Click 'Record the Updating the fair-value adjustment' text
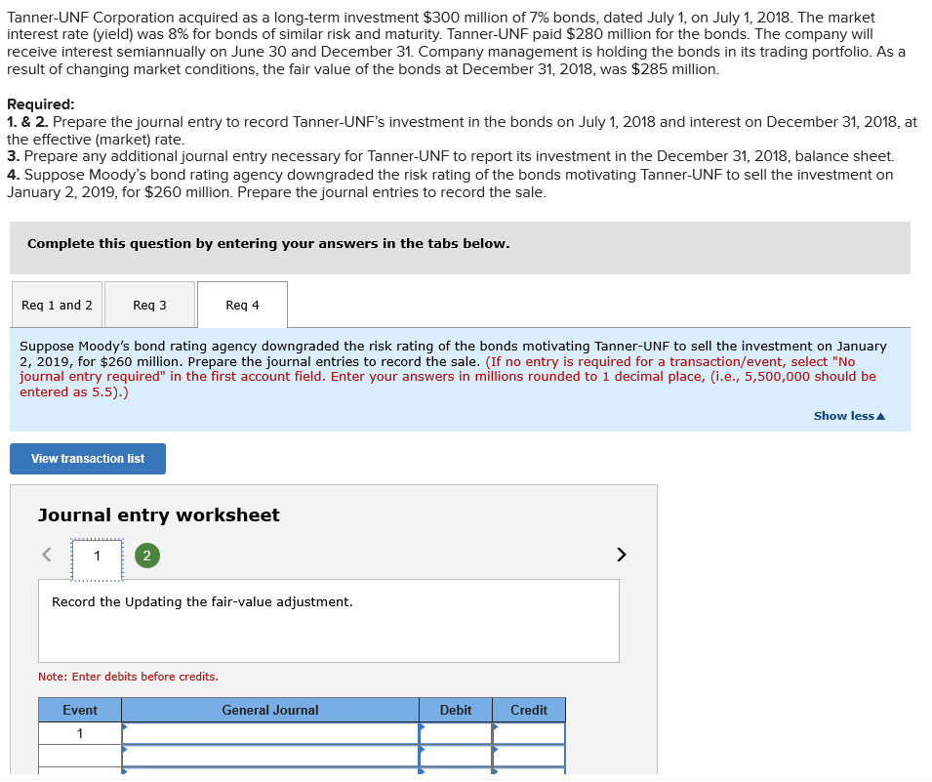Screen dimensions: 932x782 202,601
